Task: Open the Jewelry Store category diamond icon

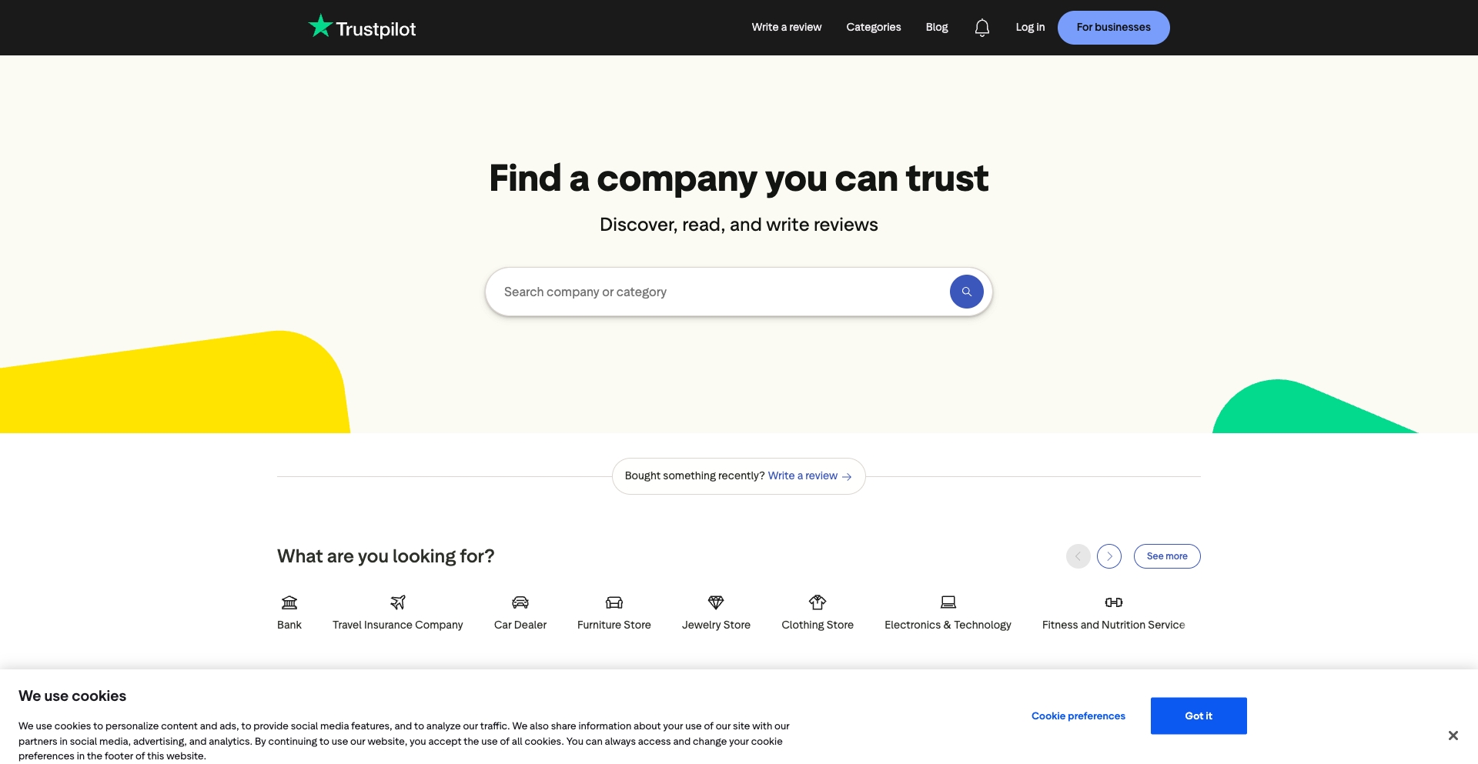Action: [715, 602]
